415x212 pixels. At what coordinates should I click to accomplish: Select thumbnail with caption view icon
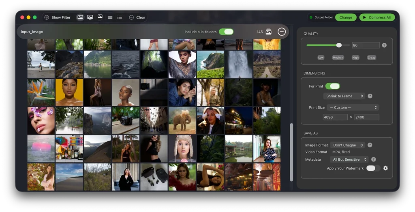pos(90,17)
